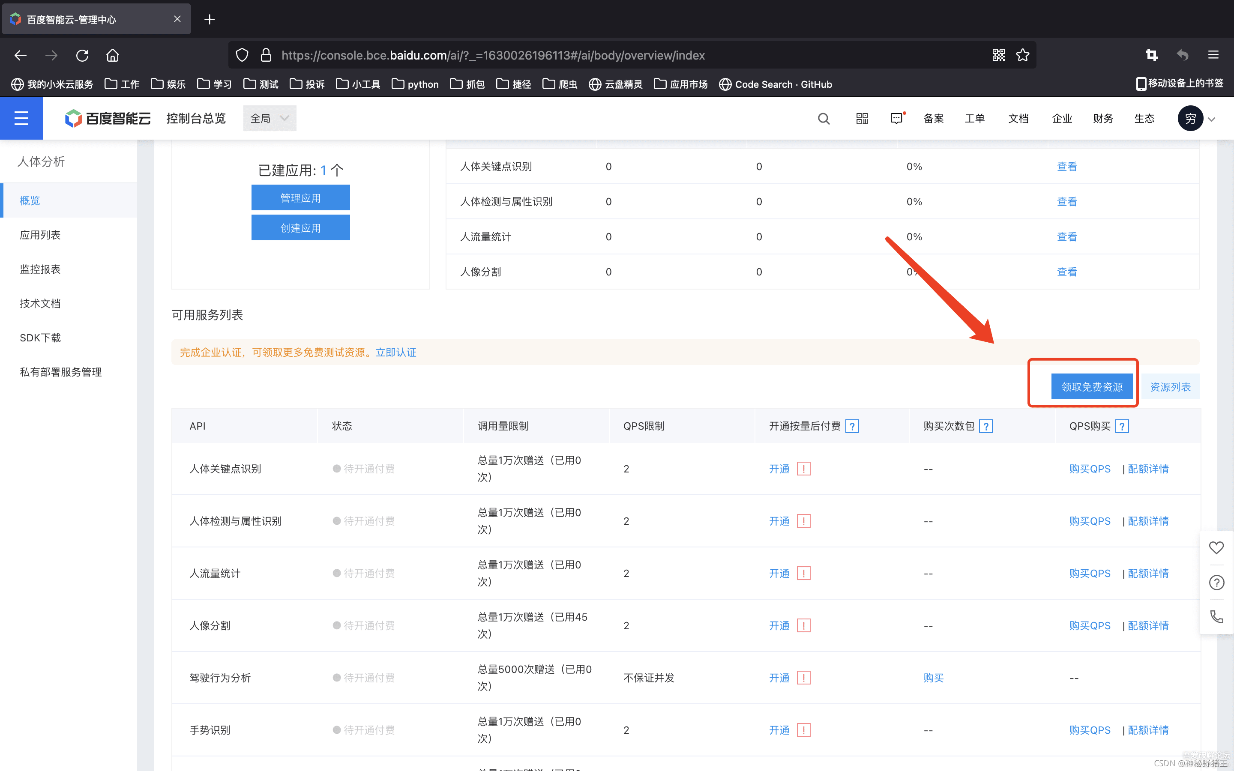The width and height of the screenshot is (1234, 771).
Task: Expand the 全局 region dropdown
Action: point(269,118)
